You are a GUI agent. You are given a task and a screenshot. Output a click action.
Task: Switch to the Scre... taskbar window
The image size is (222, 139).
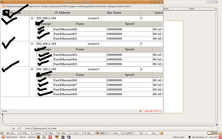(115, 133)
